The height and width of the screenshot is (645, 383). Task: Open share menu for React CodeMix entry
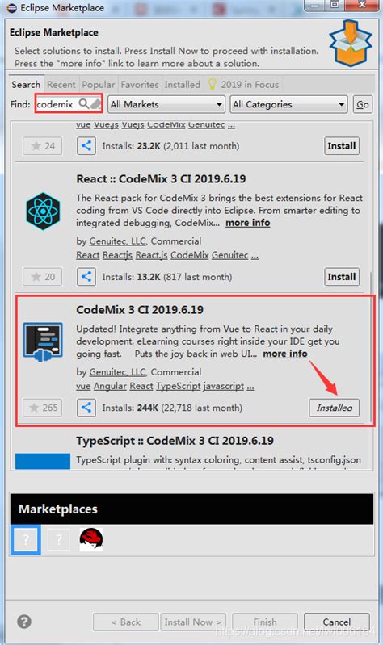coord(86,276)
